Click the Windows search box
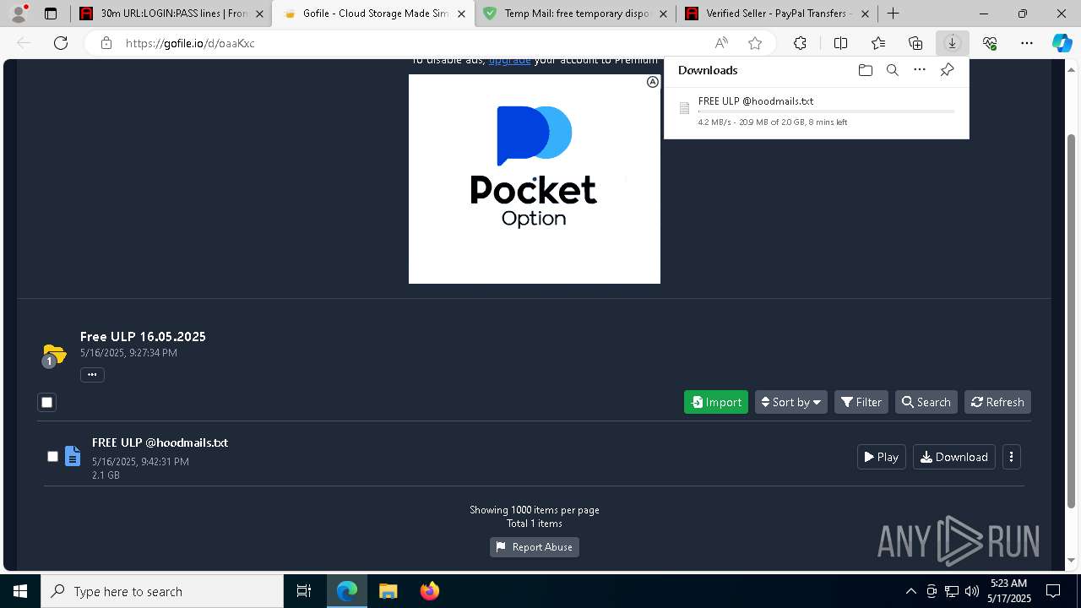This screenshot has height=608, width=1081. click(162, 591)
